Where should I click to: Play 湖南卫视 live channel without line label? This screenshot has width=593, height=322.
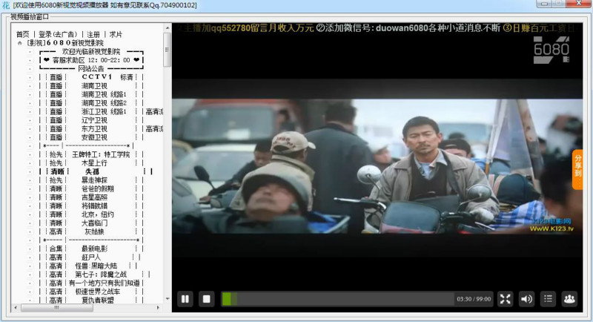pos(91,86)
